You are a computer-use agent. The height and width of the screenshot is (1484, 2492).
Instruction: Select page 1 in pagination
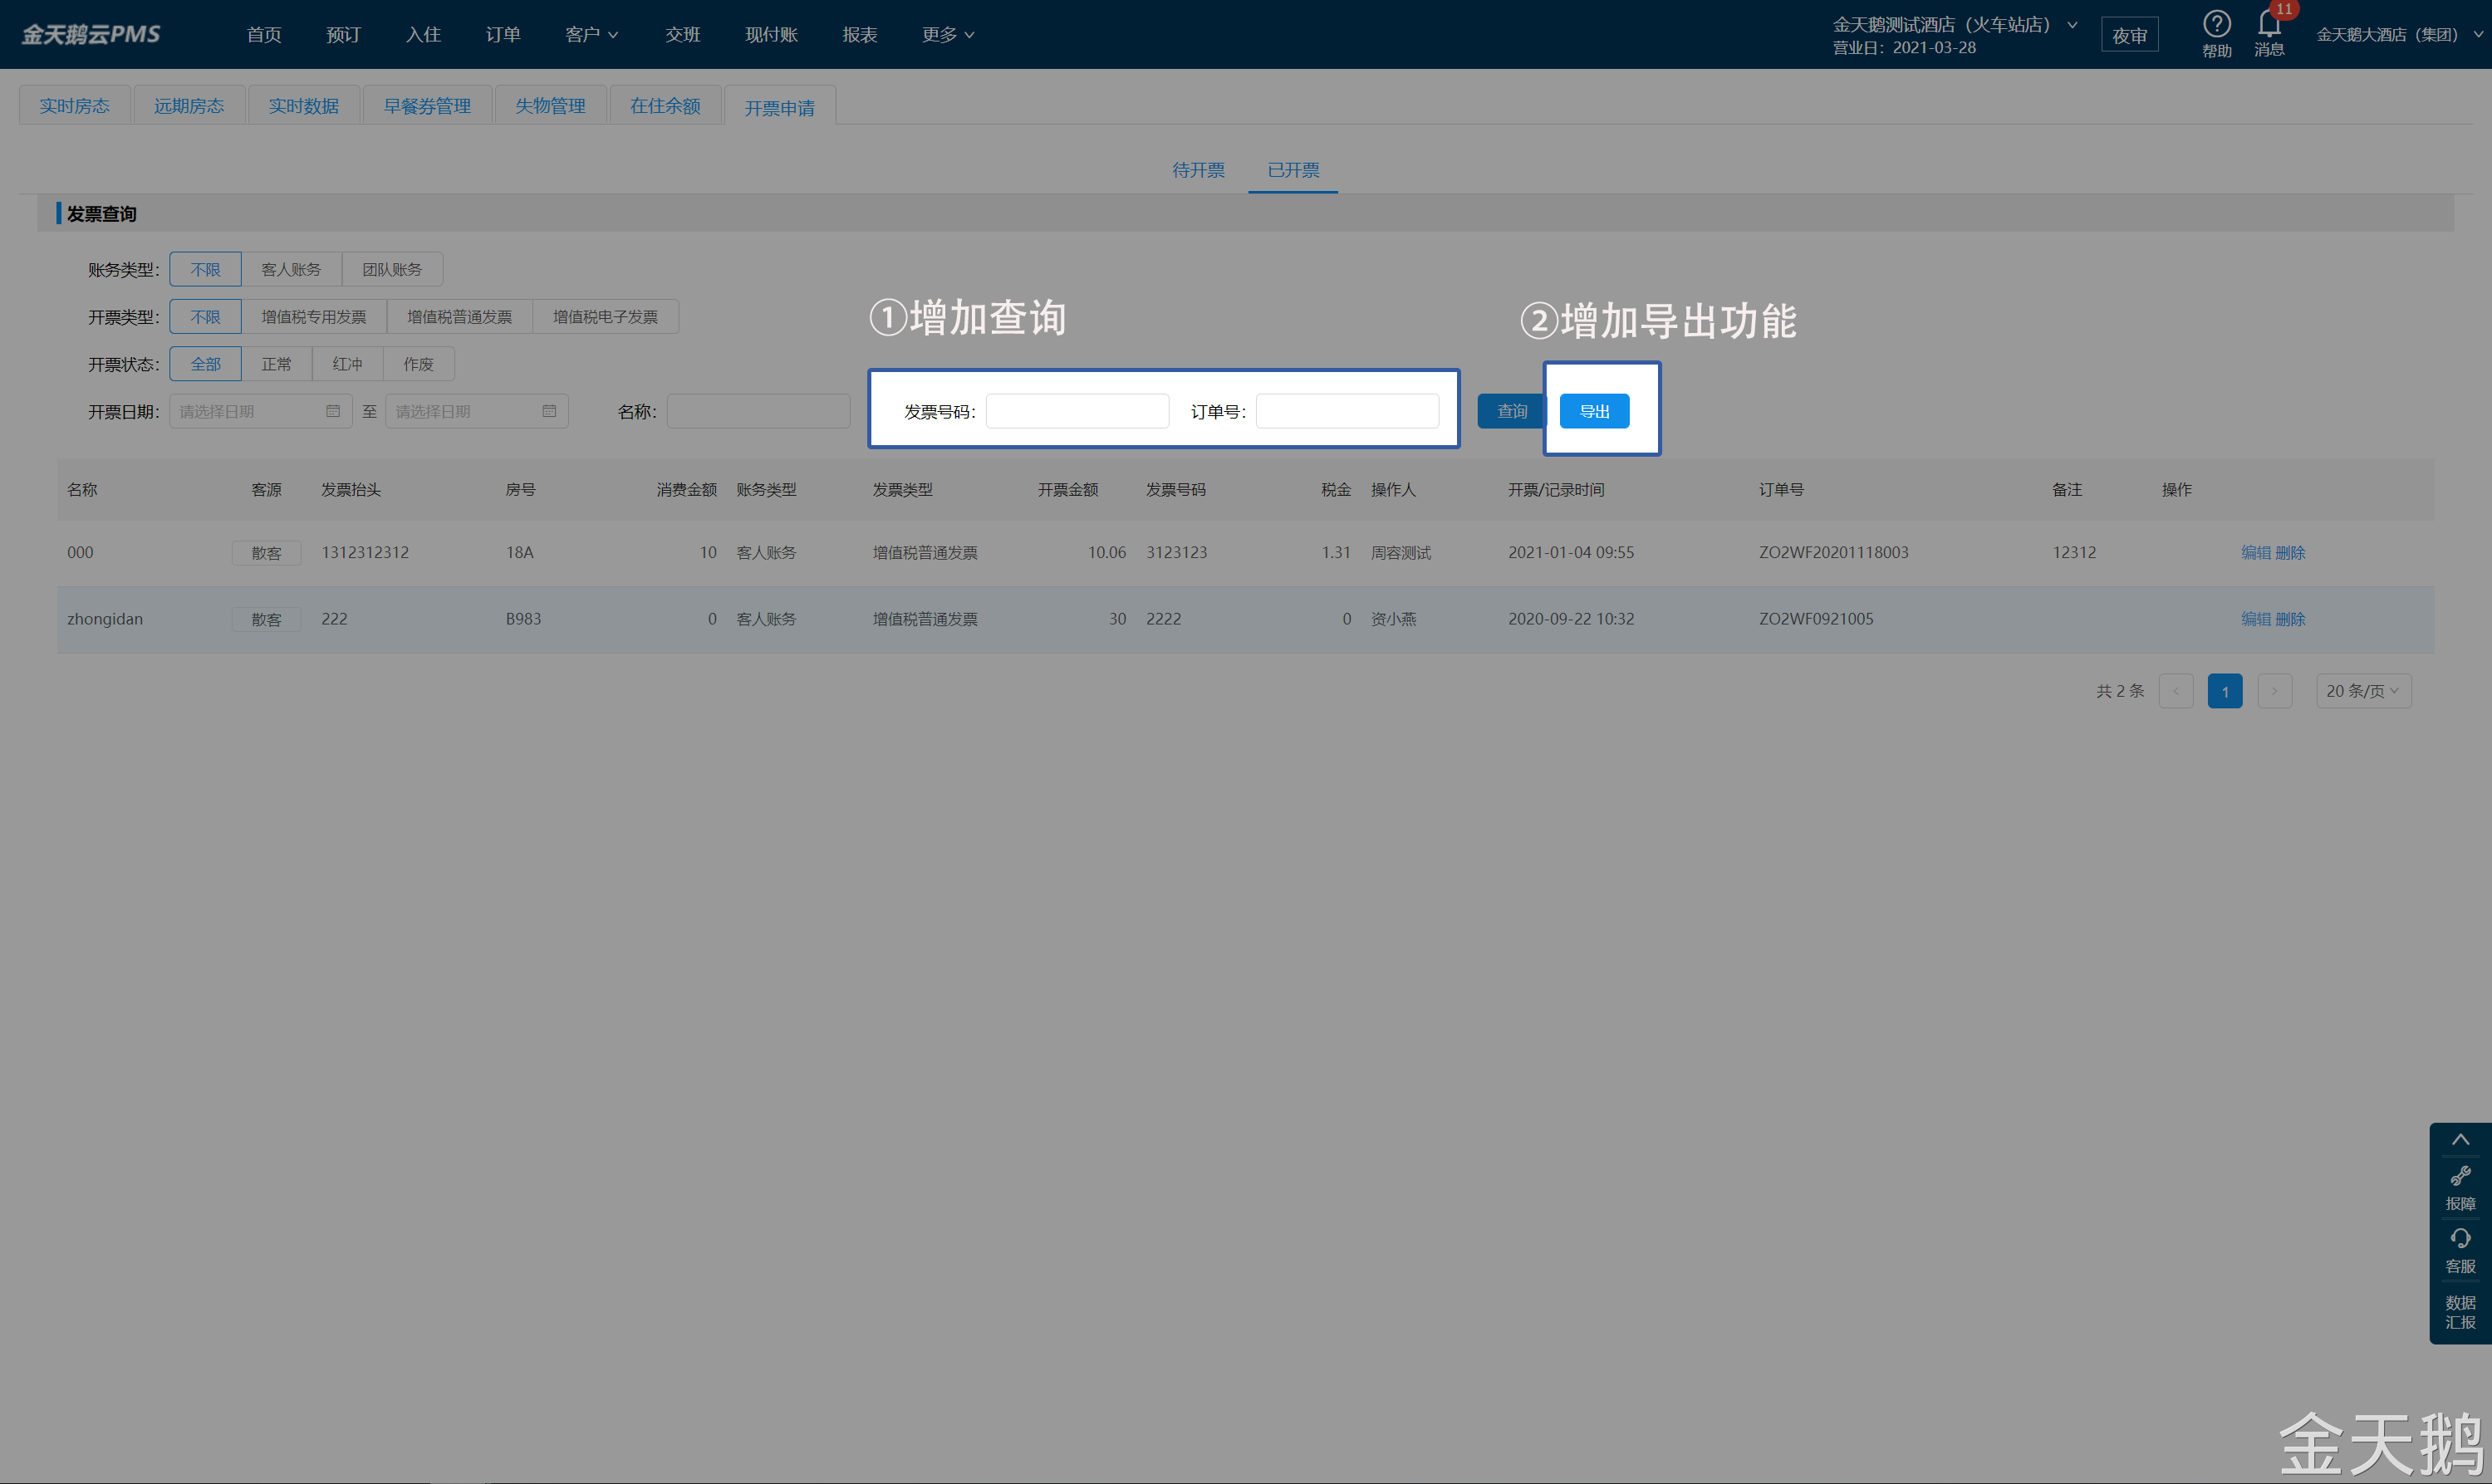[2225, 691]
